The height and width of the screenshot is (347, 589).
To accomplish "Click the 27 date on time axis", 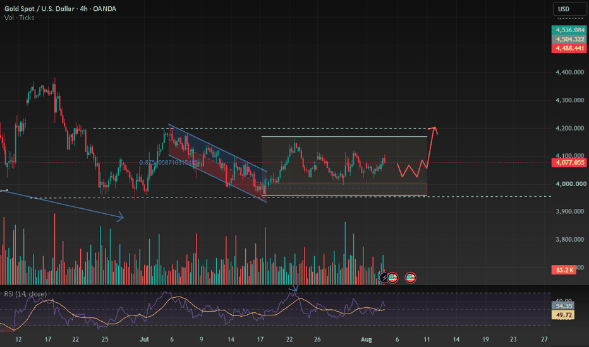I will [x=544, y=339].
